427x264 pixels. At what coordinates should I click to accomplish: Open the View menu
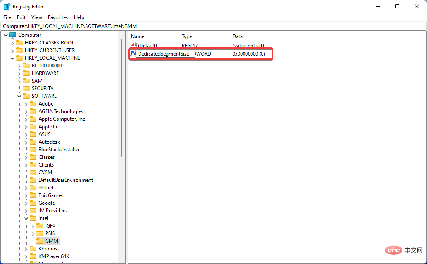pyautogui.click(x=36, y=17)
